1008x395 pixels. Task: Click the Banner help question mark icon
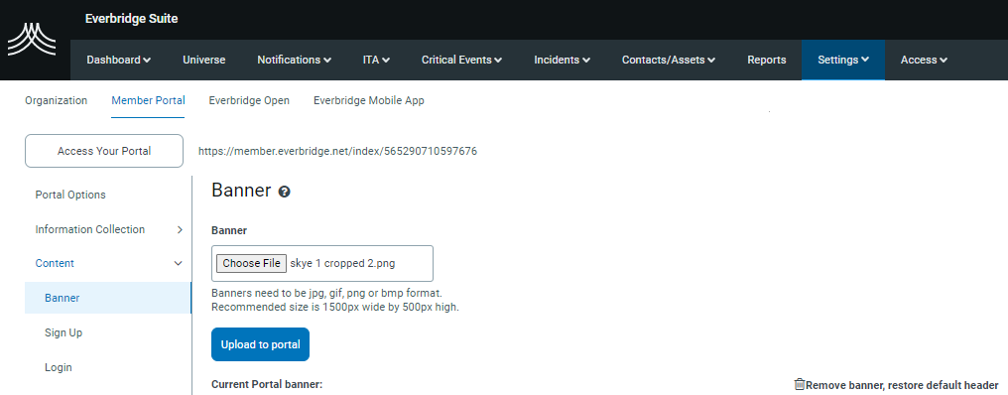pyautogui.click(x=284, y=192)
